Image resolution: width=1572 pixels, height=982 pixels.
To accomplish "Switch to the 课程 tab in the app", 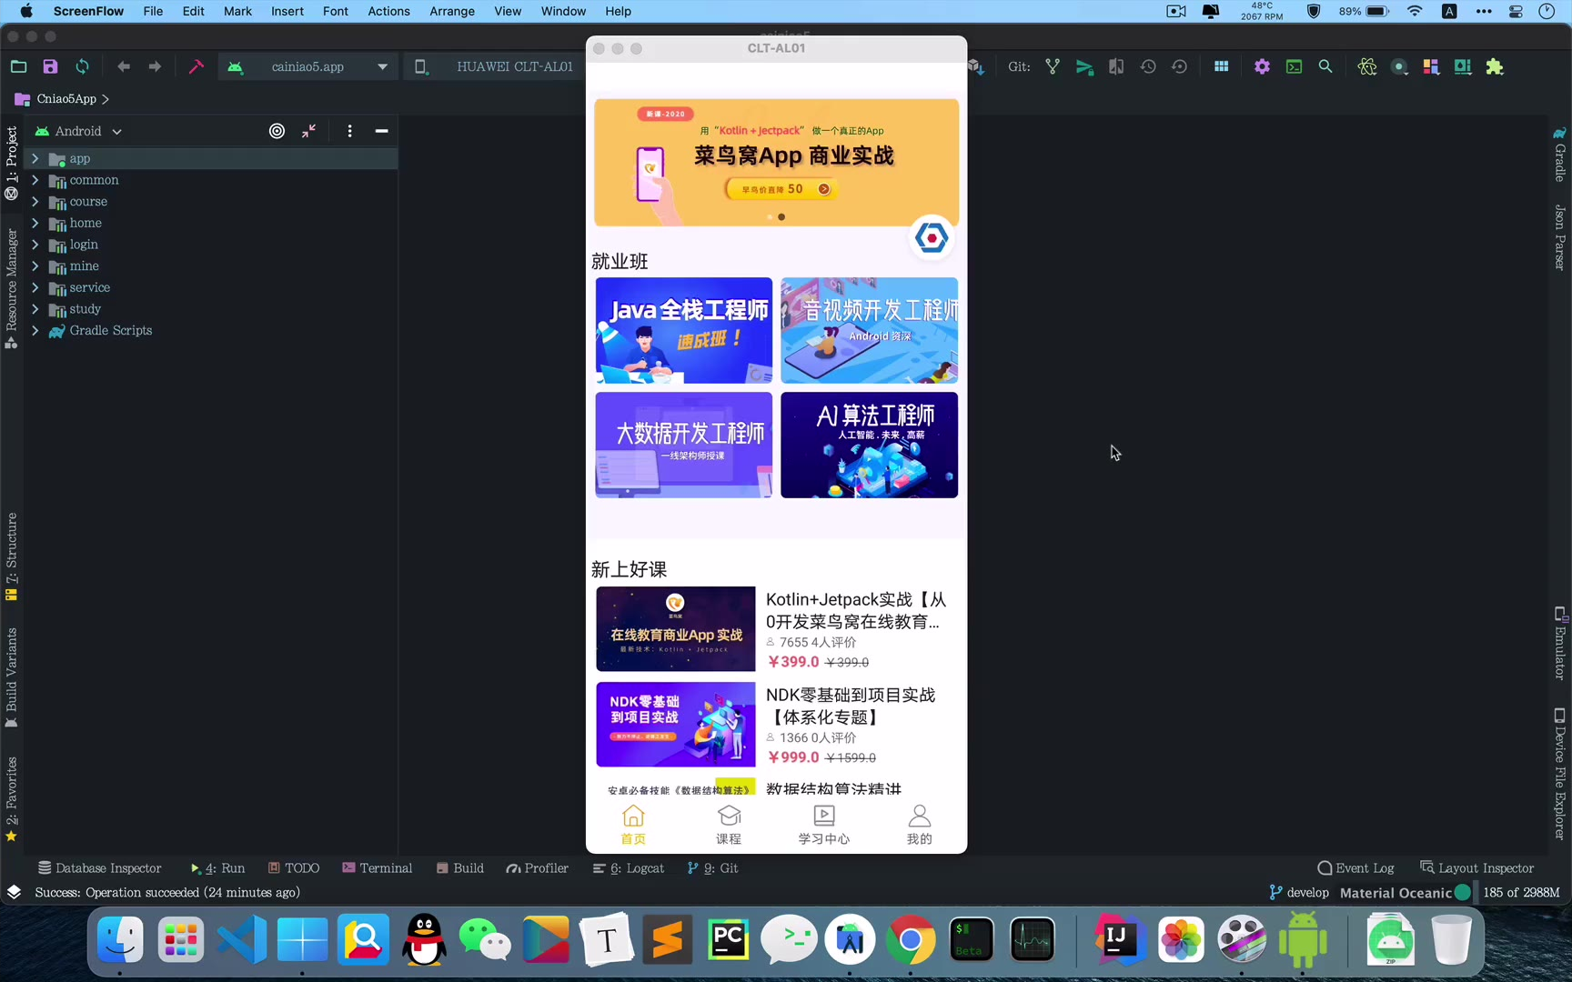I will pyautogui.click(x=729, y=825).
